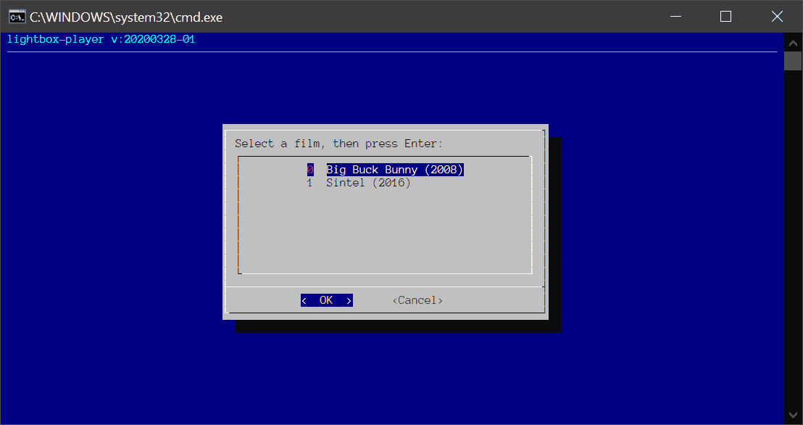Click the lightbox-player version header text
Viewport: 803px width, 425px height.
click(x=101, y=39)
